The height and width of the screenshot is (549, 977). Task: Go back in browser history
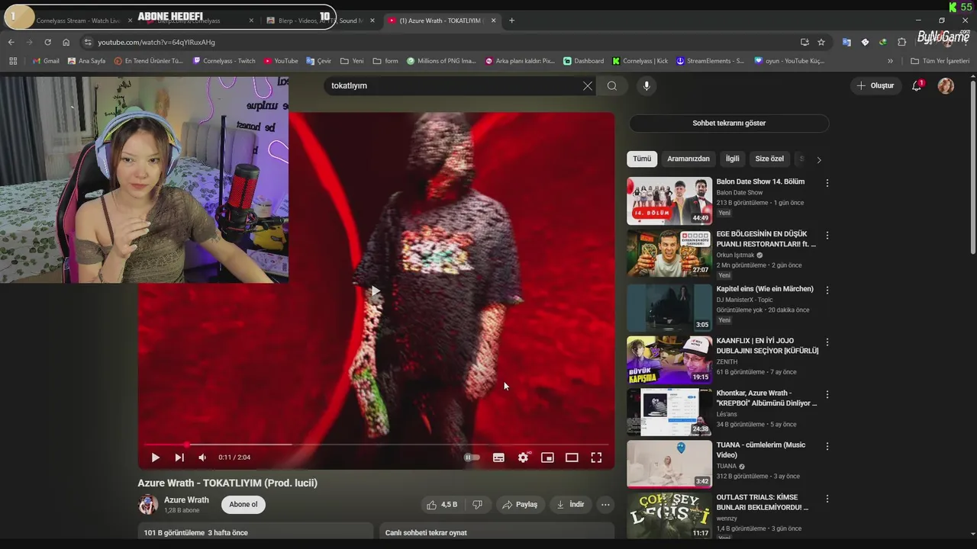[x=11, y=42]
